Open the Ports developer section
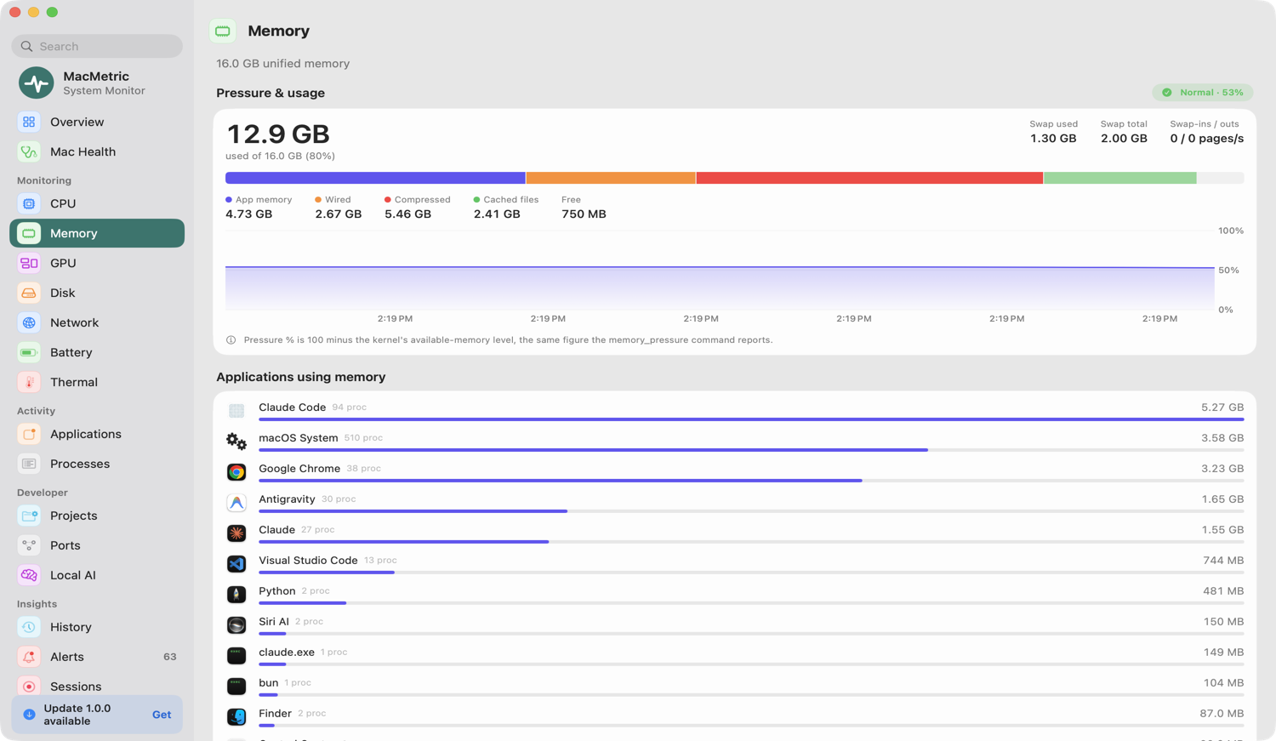Screen dimensions: 1276x741 coord(97,546)
